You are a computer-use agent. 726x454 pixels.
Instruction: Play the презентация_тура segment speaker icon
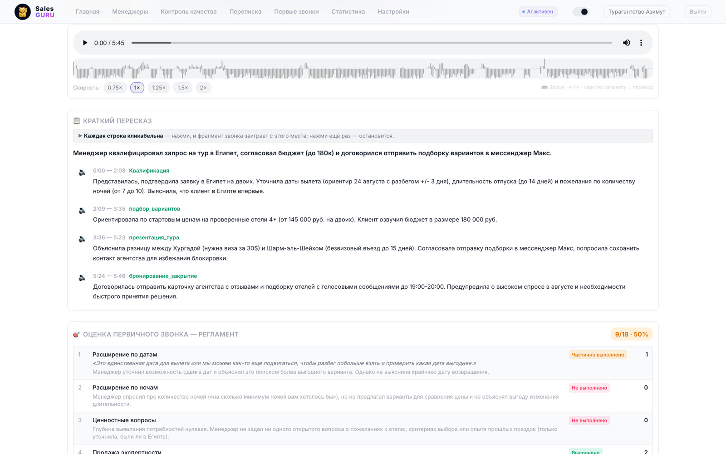[x=82, y=239]
